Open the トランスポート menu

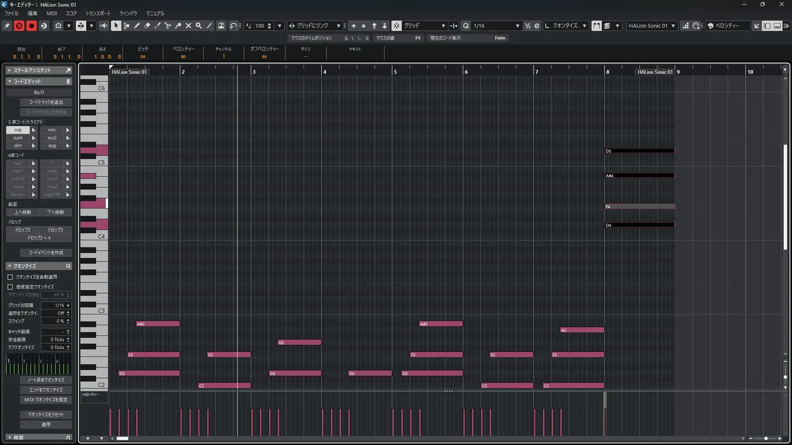coord(98,13)
